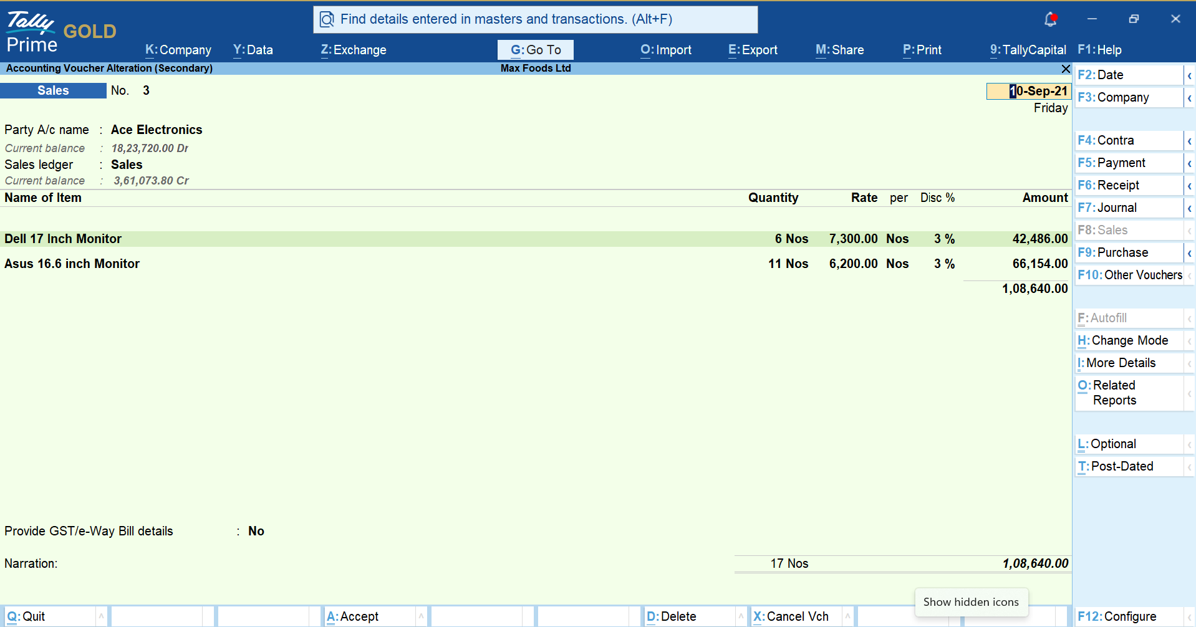Expand the arrow beside F2: Date
Screen dimensions: 1196x627
coord(1189,75)
